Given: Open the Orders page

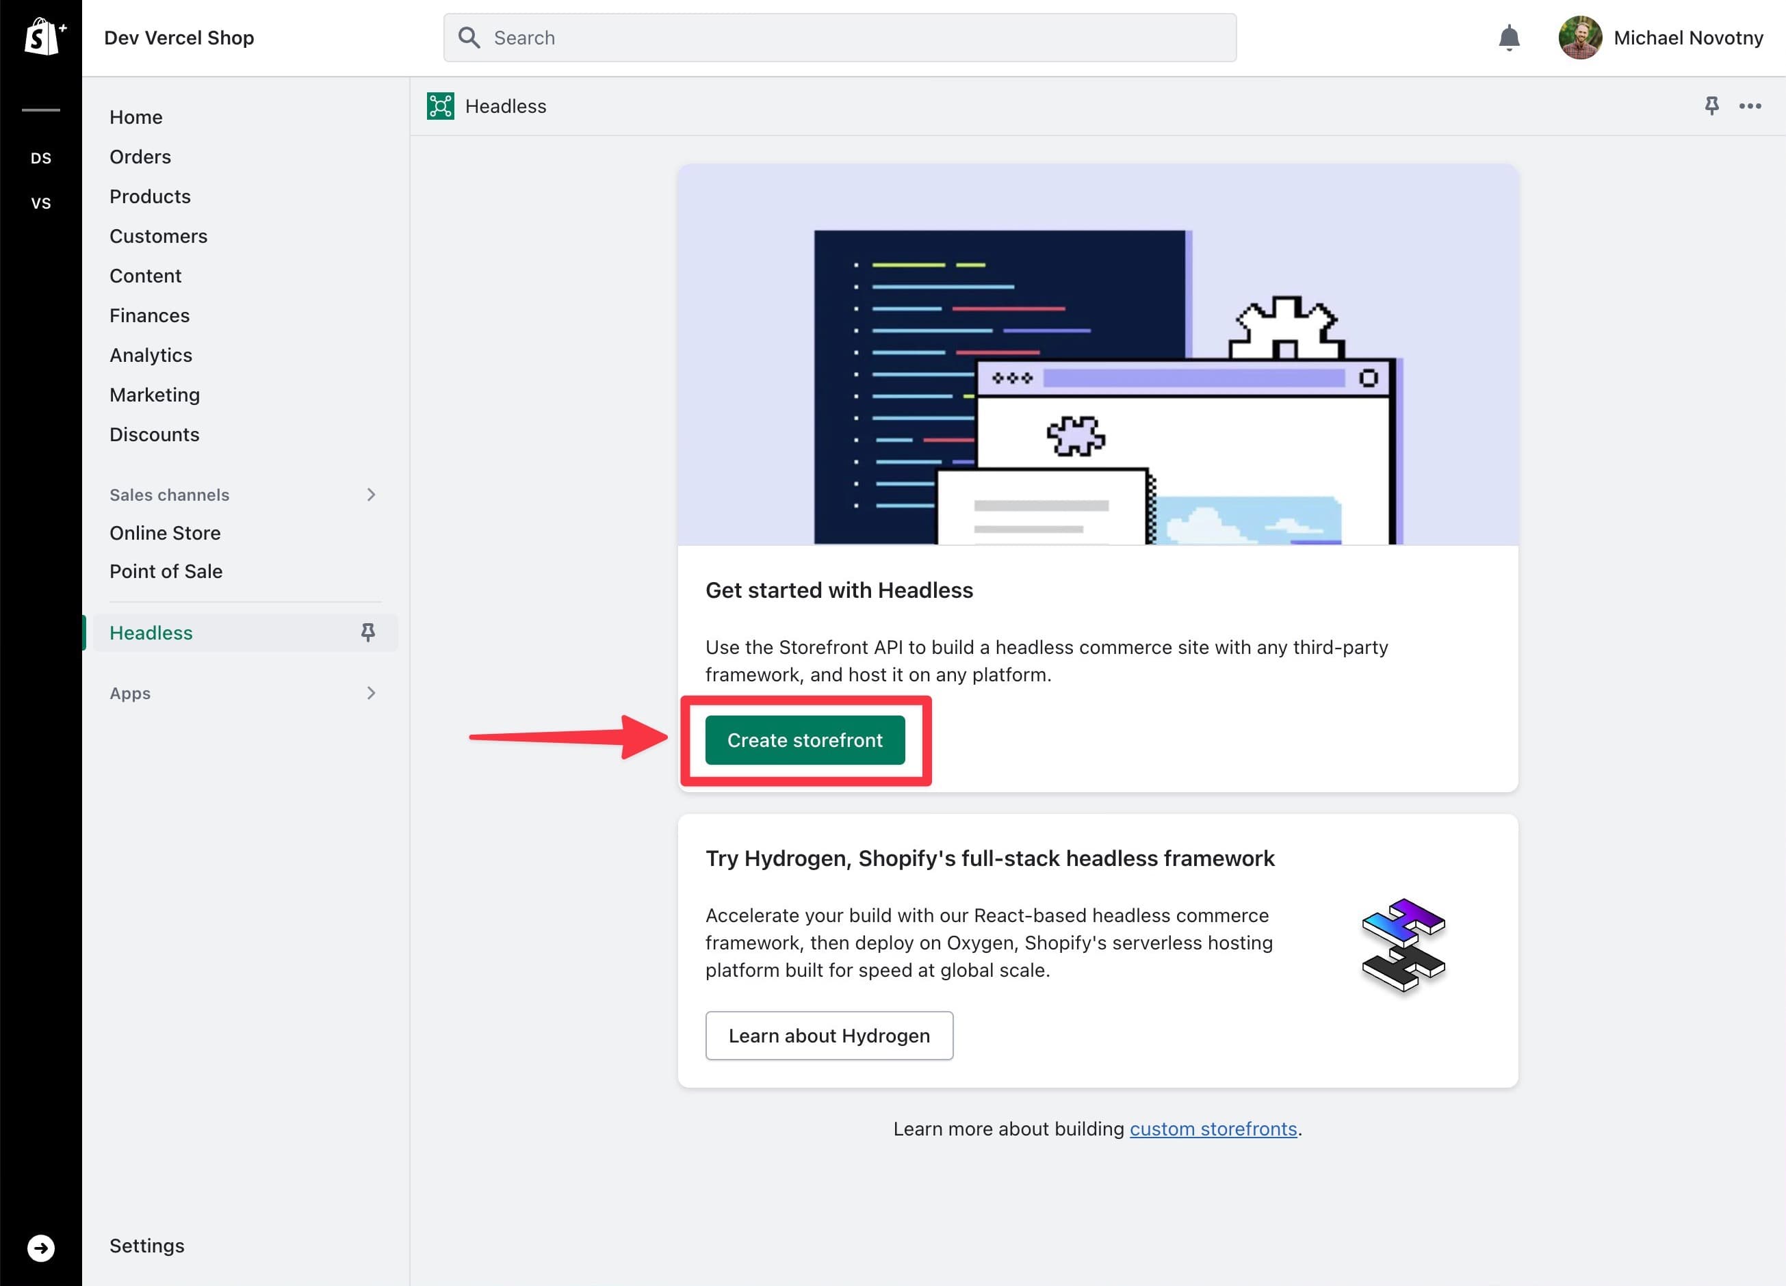Looking at the screenshot, I should 140,157.
